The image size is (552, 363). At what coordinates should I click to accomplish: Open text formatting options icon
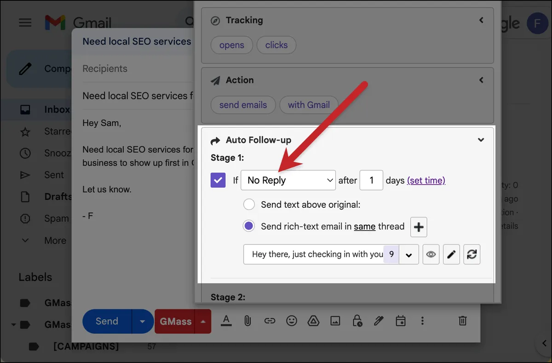point(226,321)
